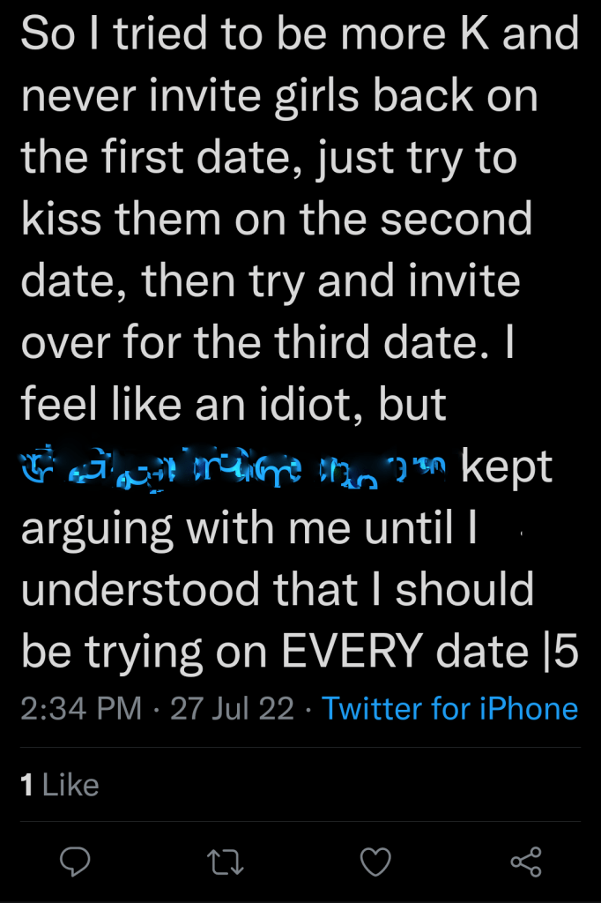Open the Twitter for iPhone source link
Image resolution: width=601 pixels, height=903 pixels.
449,708
